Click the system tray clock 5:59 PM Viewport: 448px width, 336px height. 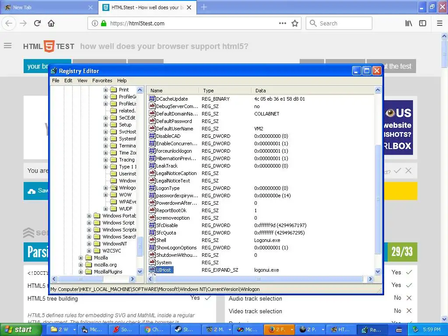click(431, 329)
